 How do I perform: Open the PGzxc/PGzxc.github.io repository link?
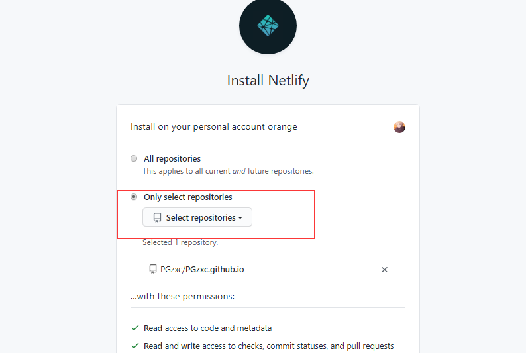pyautogui.click(x=202, y=269)
